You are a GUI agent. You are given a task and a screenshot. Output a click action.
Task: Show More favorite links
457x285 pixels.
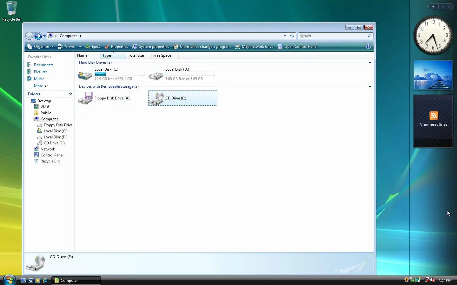point(41,86)
